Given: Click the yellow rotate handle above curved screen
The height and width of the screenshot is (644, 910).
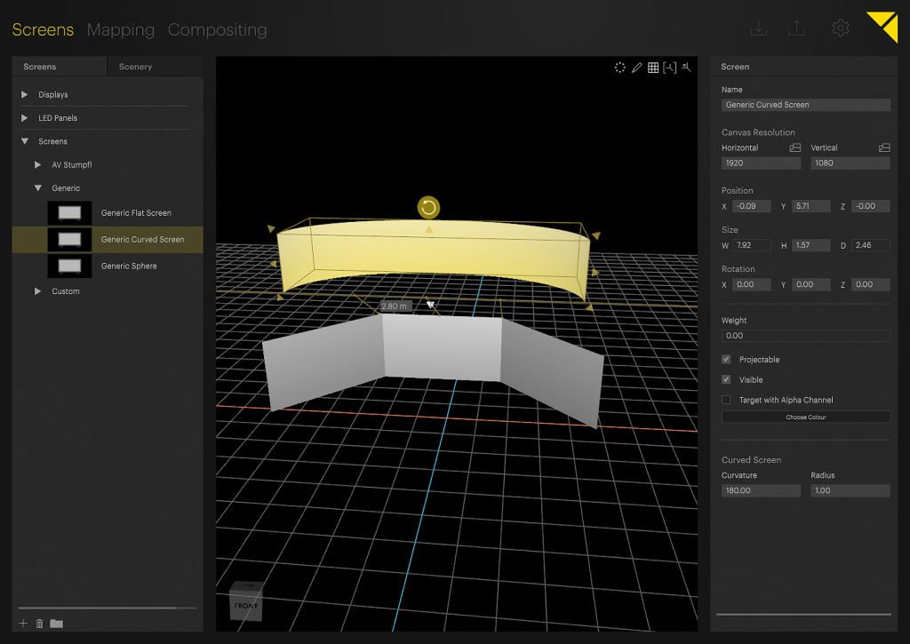Looking at the screenshot, I should click(x=428, y=208).
